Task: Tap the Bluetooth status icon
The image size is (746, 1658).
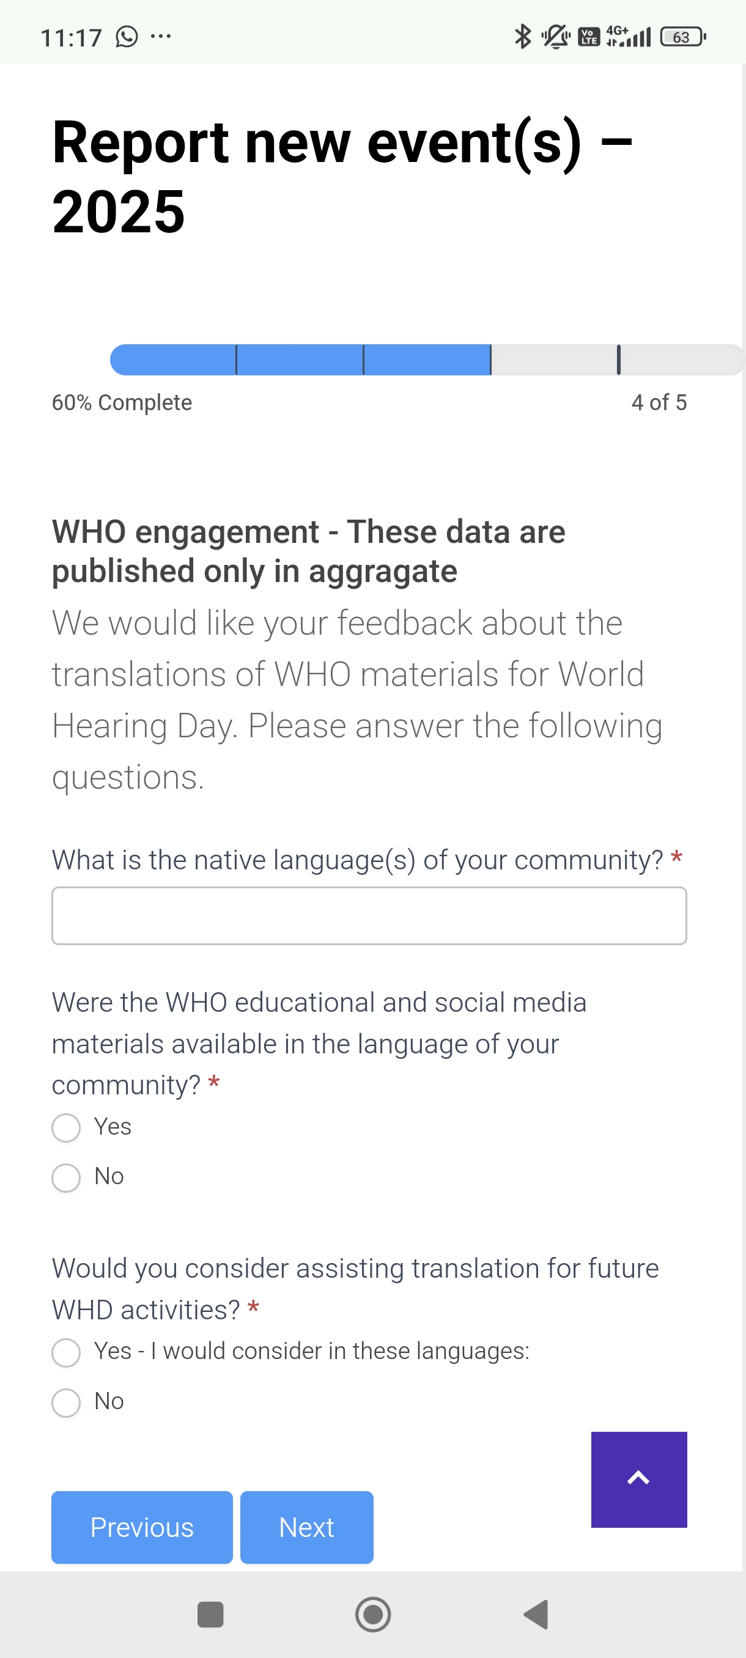Action: (523, 37)
